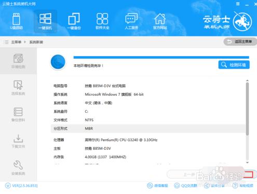Image resolution: width=257 pixels, height=194 pixels.
Task: Open the 帮助视频 help video link
Action: tap(243, 186)
